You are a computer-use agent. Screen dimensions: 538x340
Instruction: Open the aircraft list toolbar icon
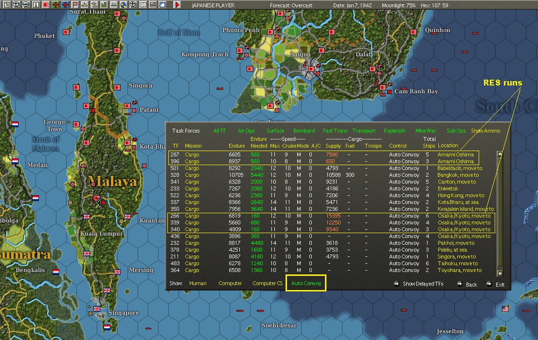16,5
